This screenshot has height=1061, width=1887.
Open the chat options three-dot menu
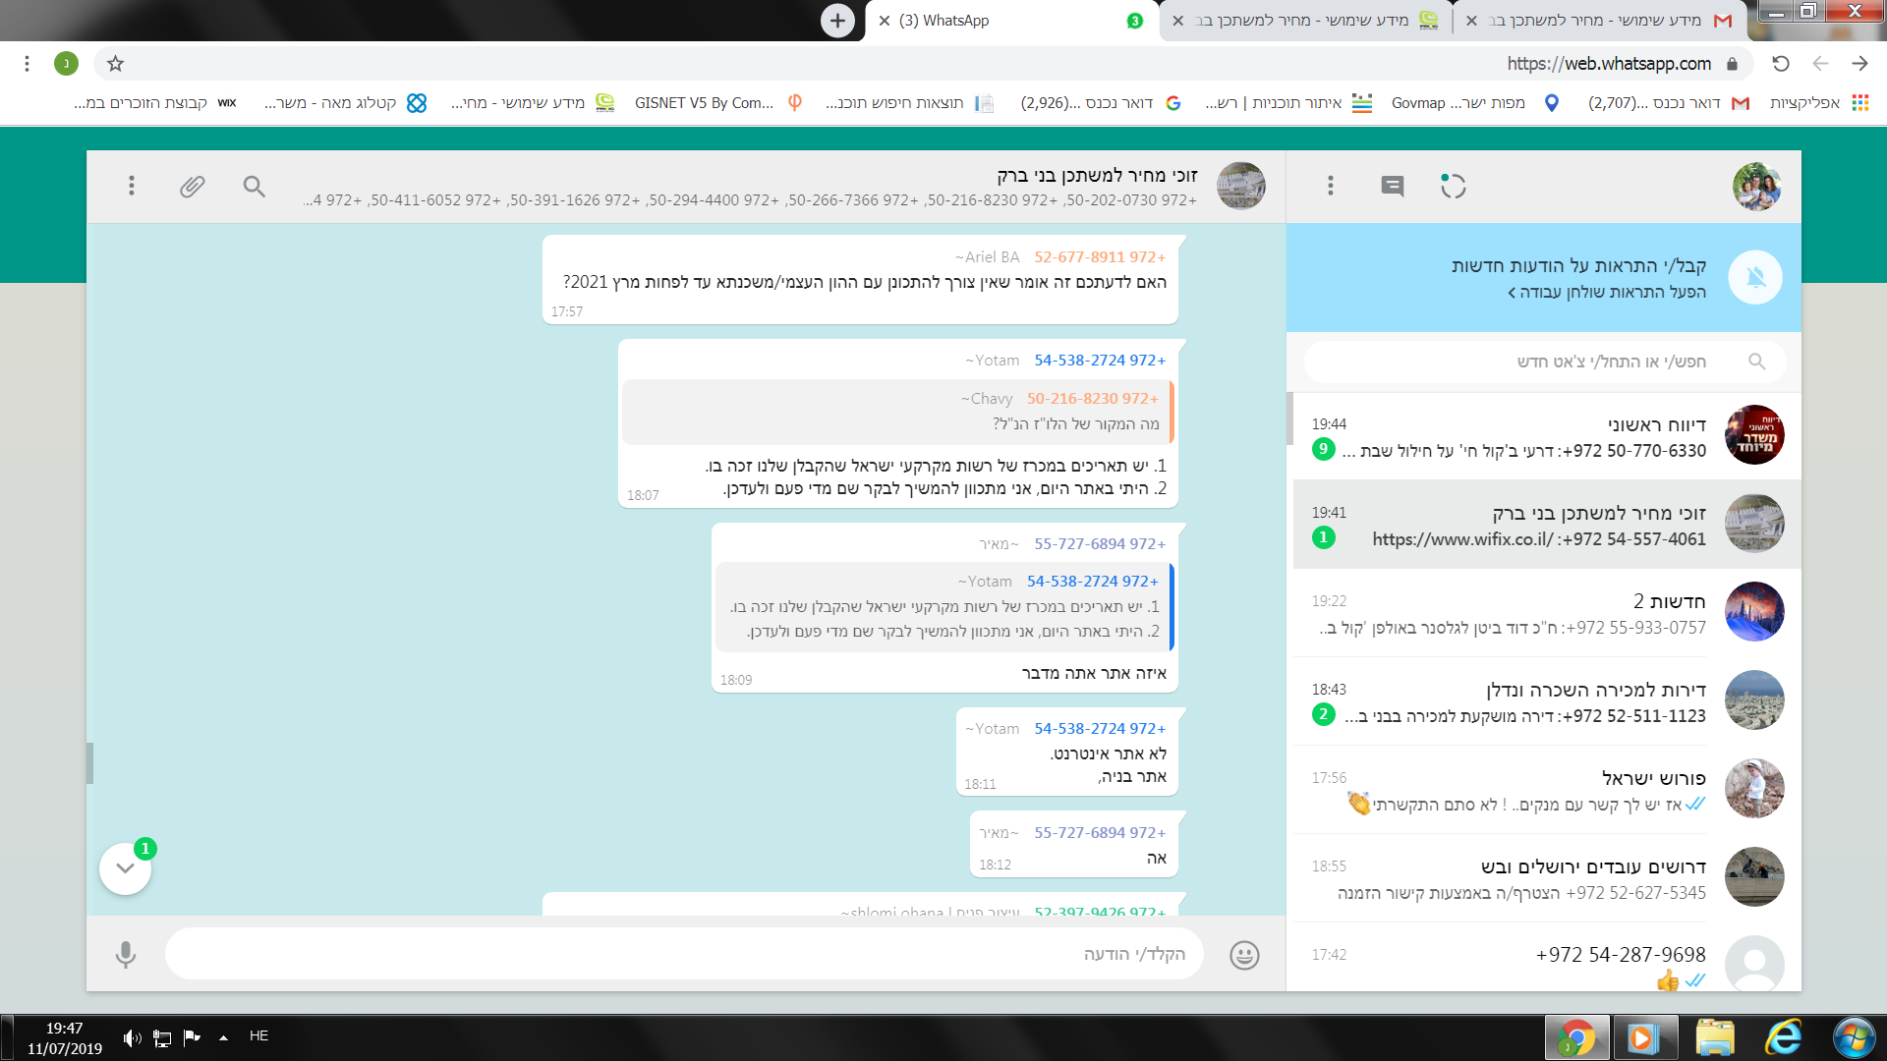click(131, 186)
